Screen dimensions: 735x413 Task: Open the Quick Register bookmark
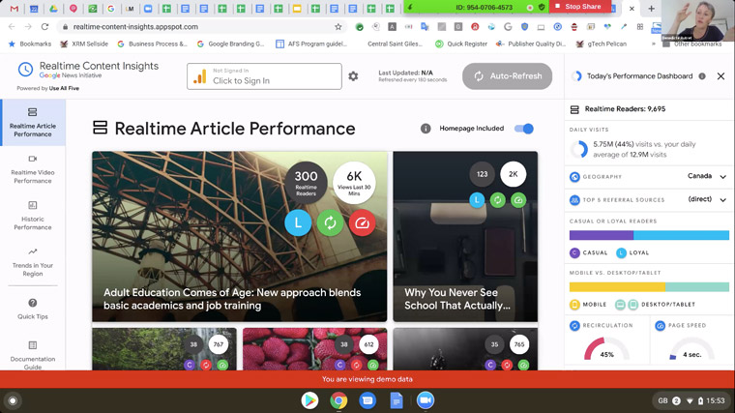point(461,44)
